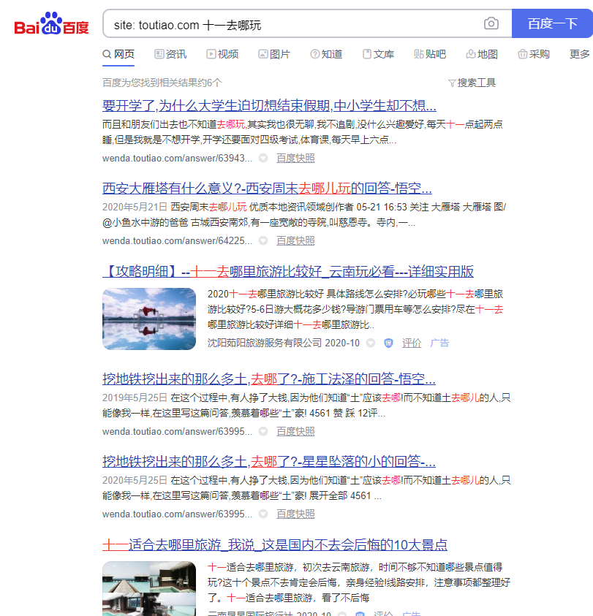
Task: Open the 图片 tab
Action: pos(274,54)
